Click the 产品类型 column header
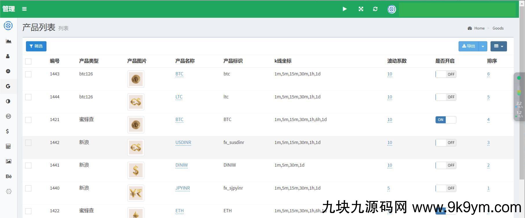This screenshot has width=525, height=218. point(89,61)
